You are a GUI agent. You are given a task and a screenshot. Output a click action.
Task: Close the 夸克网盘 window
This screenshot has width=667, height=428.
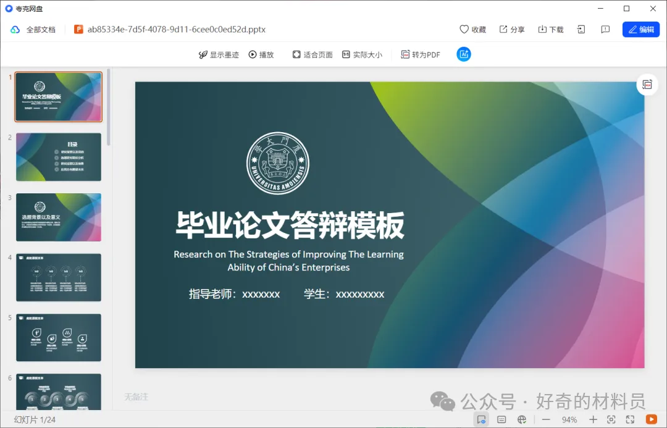tap(653, 9)
